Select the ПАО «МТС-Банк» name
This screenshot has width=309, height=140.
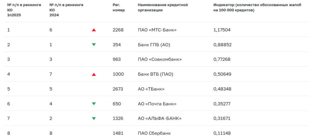click(x=157, y=30)
